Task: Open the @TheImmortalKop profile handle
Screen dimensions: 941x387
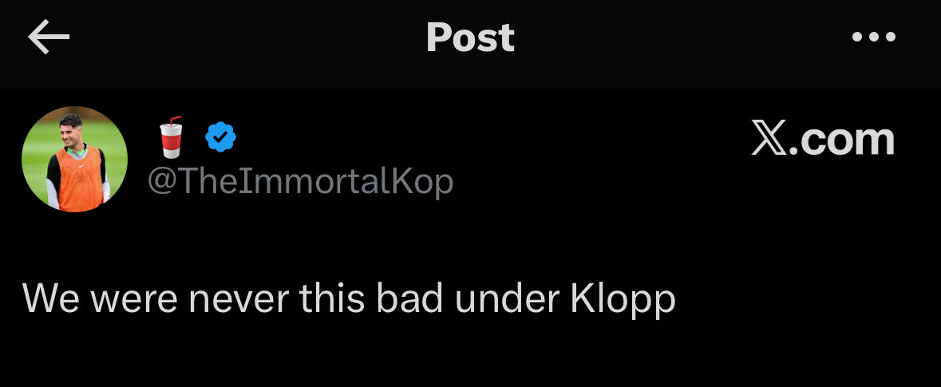Action: (300, 181)
